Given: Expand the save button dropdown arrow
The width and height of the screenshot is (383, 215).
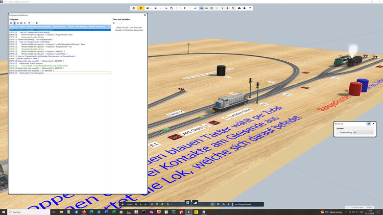Looking at the screenshot, I should point(151,8).
